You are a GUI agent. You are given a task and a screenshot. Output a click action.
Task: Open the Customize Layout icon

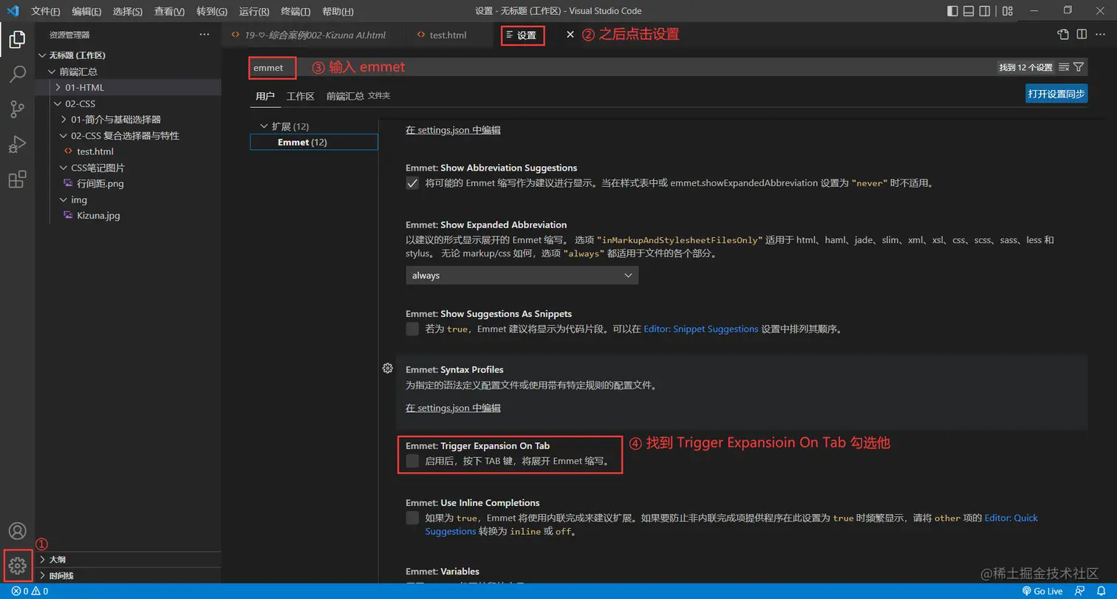click(1008, 11)
